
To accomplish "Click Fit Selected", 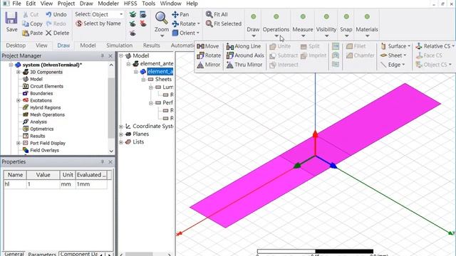I will 223,23.
